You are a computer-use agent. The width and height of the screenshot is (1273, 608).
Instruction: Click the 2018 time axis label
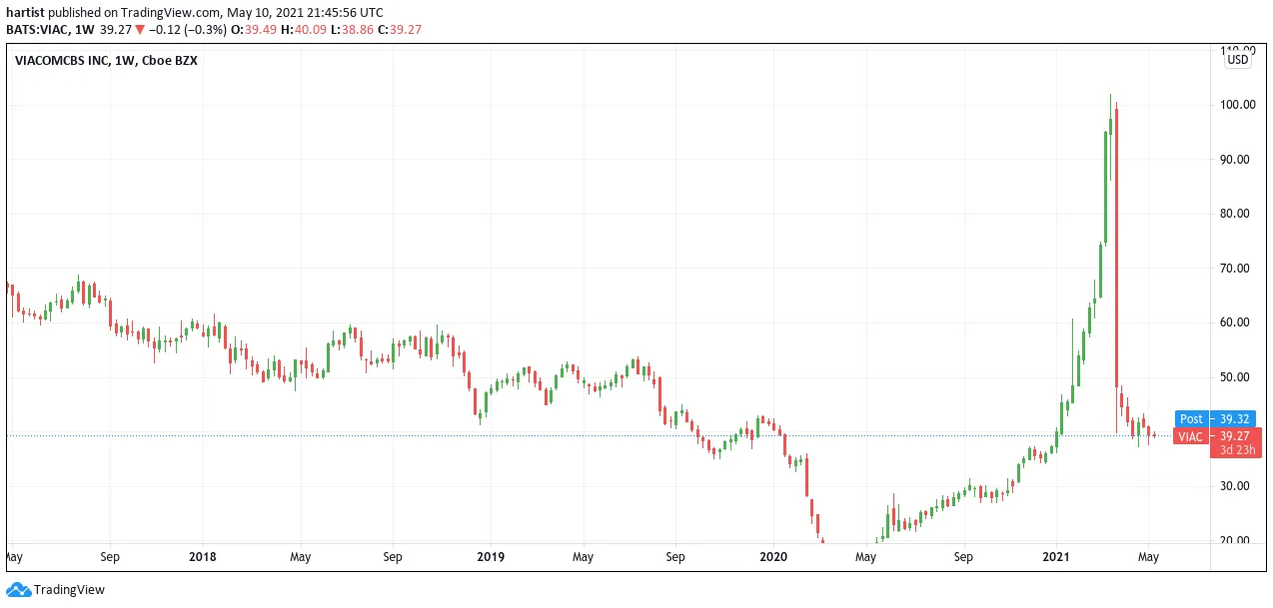click(203, 556)
